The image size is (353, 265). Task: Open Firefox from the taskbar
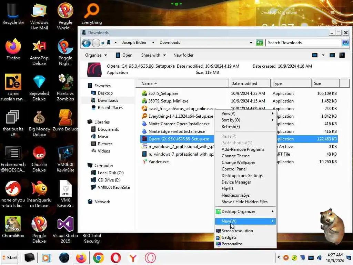(81, 258)
